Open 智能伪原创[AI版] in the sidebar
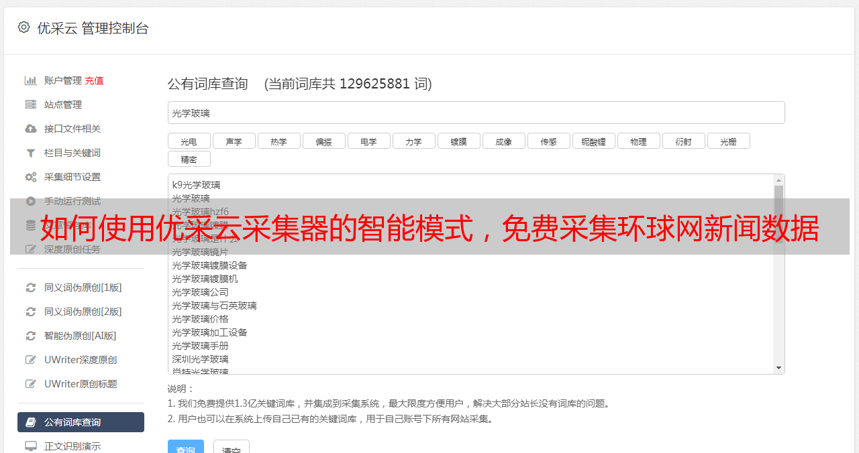Image resolution: width=859 pixels, height=453 pixels. (x=81, y=336)
